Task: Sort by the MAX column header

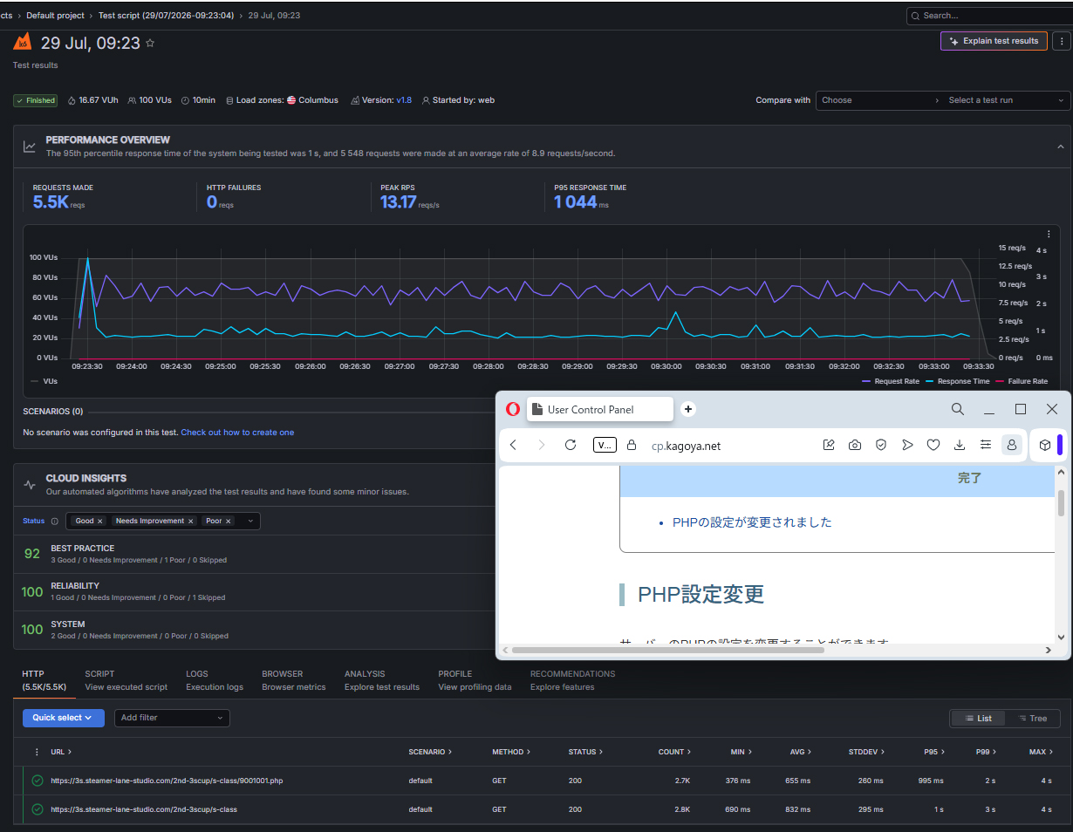Action: click(1041, 752)
